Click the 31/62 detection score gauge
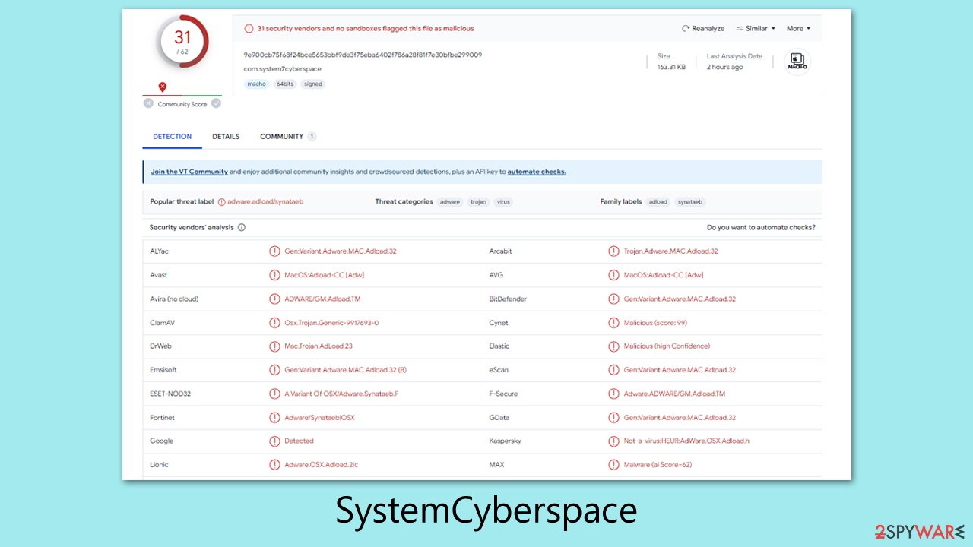This screenshot has width=973, height=547. (181, 42)
